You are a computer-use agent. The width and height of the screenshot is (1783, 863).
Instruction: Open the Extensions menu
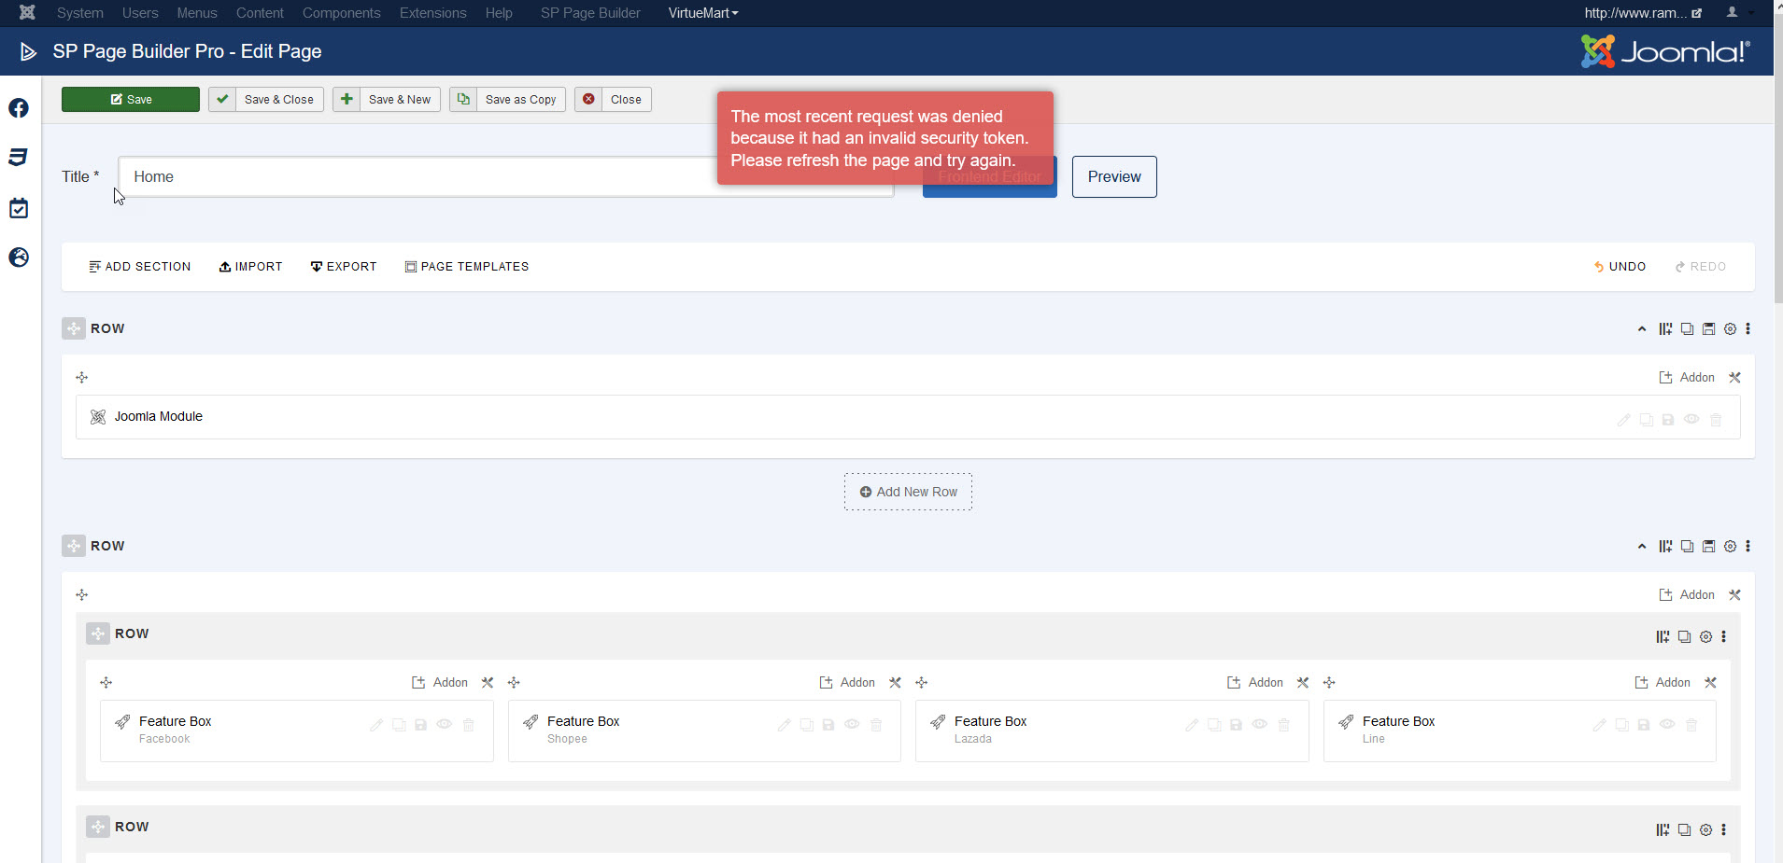pyautogui.click(x=432, y=13)
